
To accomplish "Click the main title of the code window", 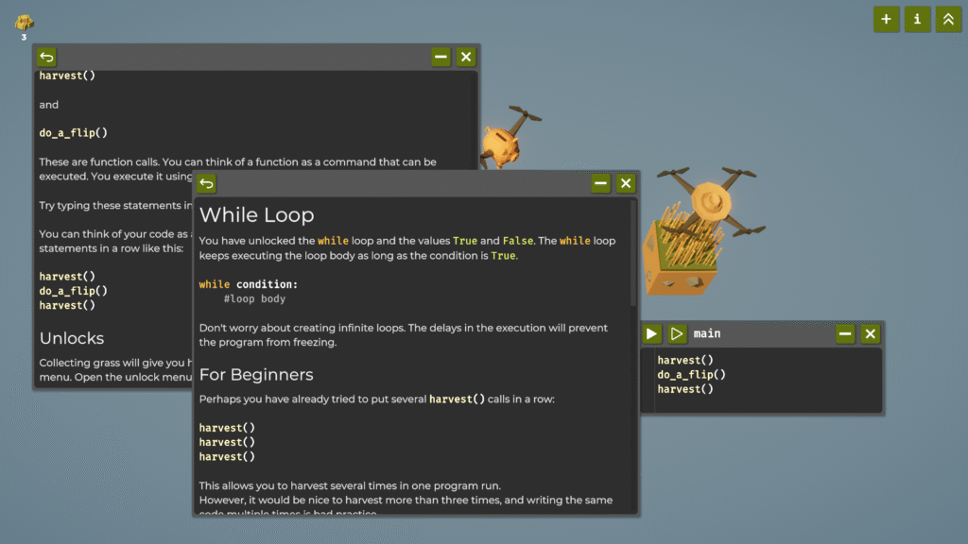I will 707,333.
